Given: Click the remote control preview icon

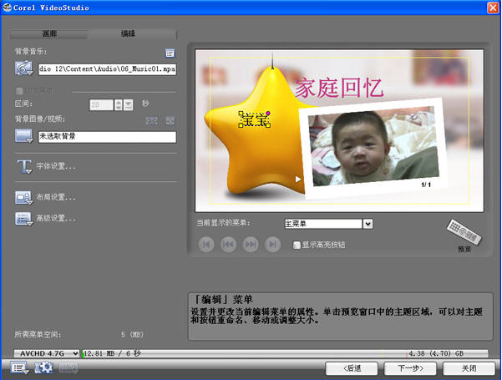Looking at the screenshot, I should click(464, 232).
